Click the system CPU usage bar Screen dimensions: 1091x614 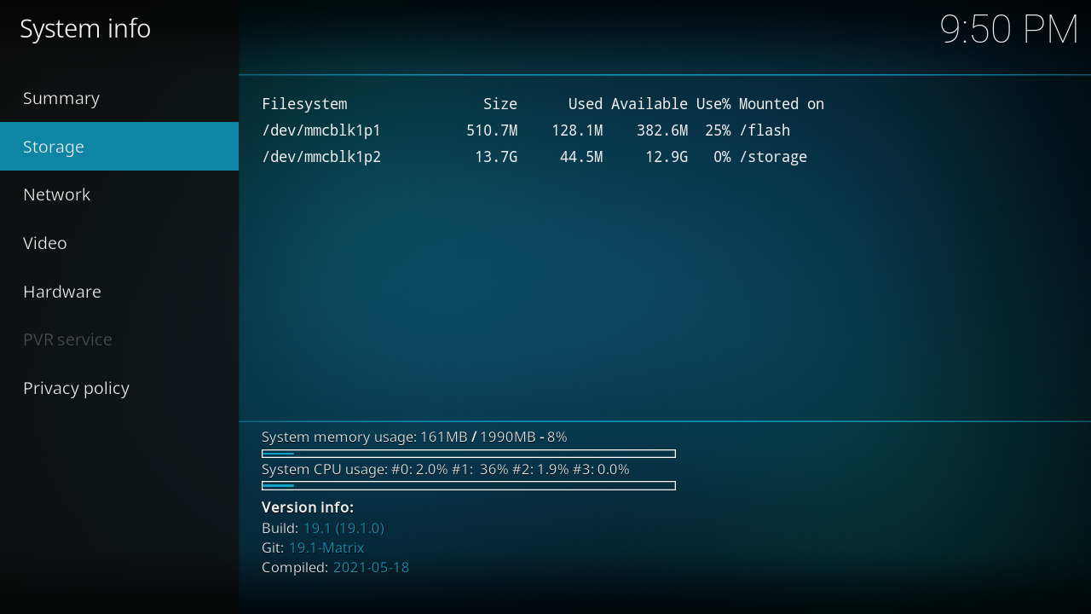click(468, 486)
